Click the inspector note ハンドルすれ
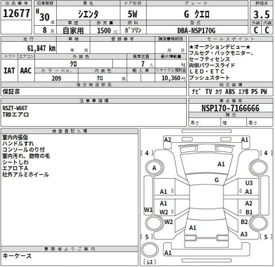 pyautogui.click(x=18, y=144)
